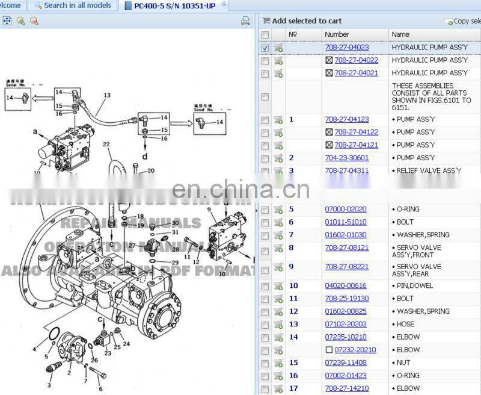Zoom in on the parts diagram

(20, 21)
